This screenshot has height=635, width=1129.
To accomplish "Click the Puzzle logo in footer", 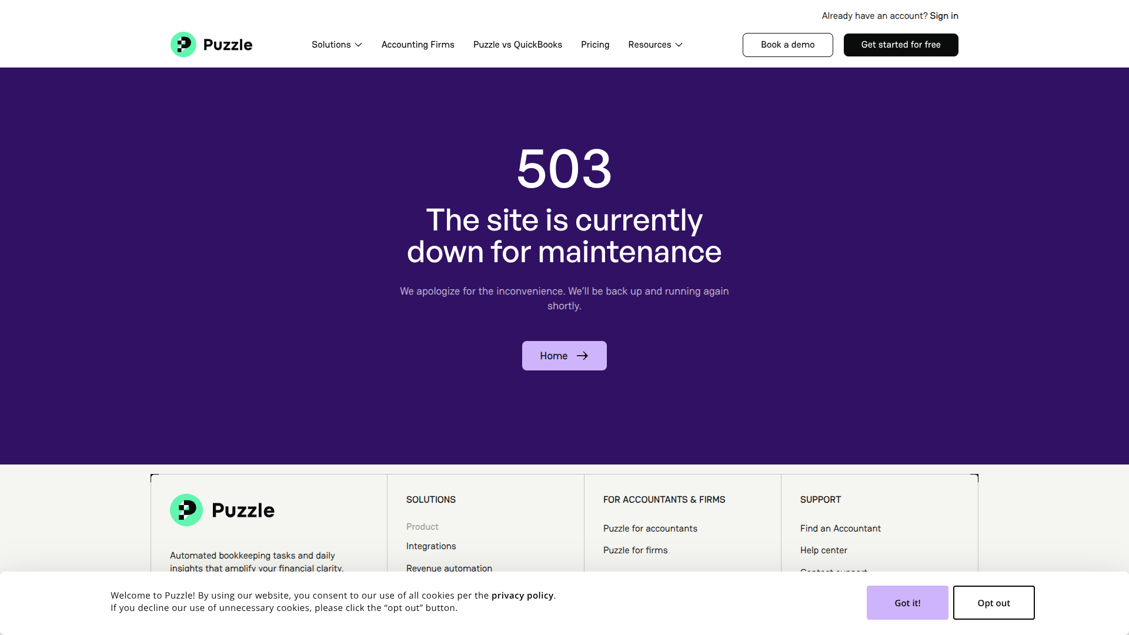I will (222, 510).
